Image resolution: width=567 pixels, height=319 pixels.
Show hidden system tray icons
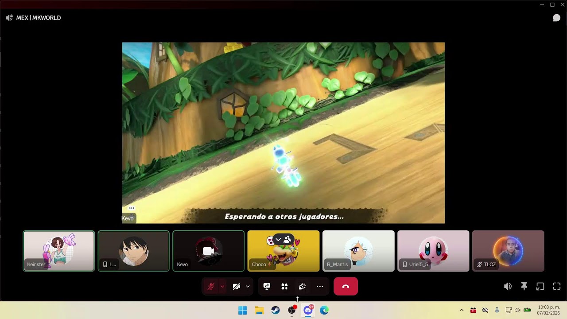click(461, 310)
